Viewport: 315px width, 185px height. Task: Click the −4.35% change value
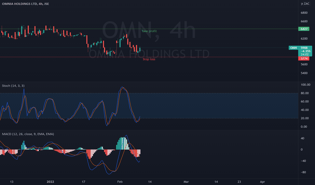click(306, 51)
